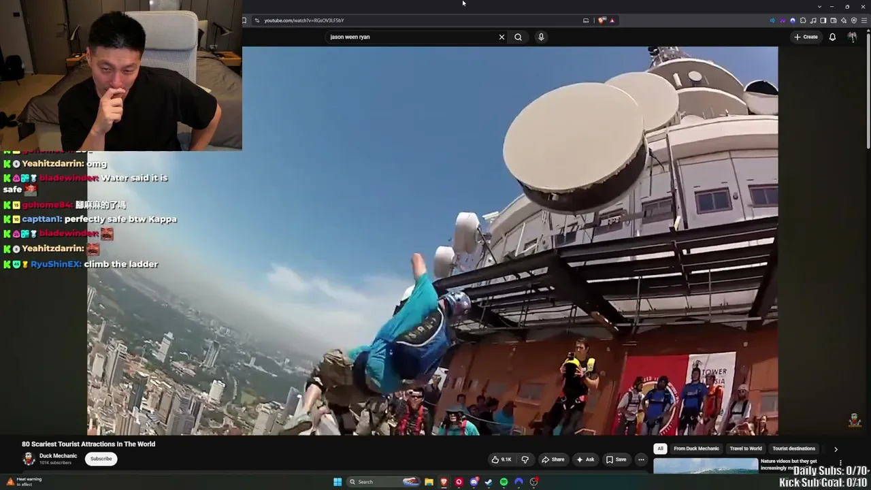Subscribe to Duck Mechanic channel

(x=101, y=459)
